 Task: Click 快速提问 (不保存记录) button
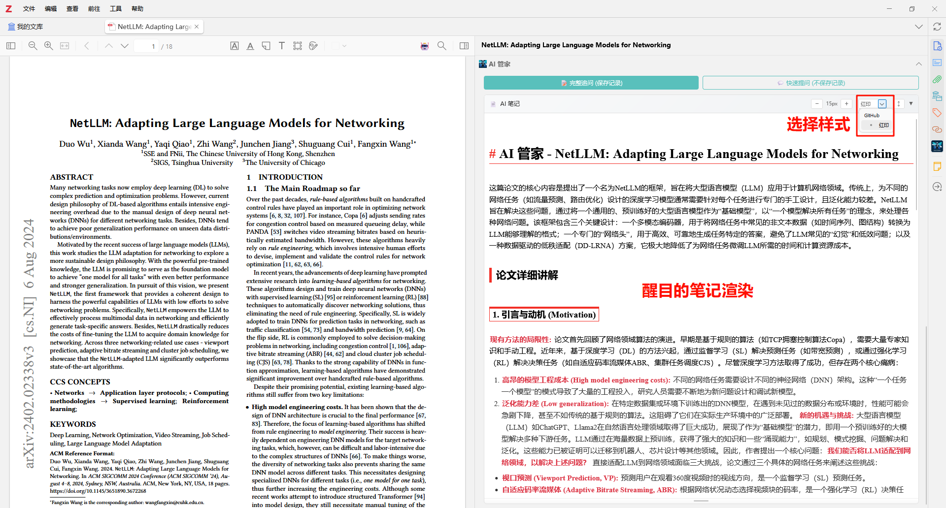(811, 83)
